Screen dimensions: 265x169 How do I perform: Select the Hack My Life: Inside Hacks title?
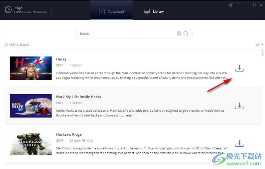point(78,97)
